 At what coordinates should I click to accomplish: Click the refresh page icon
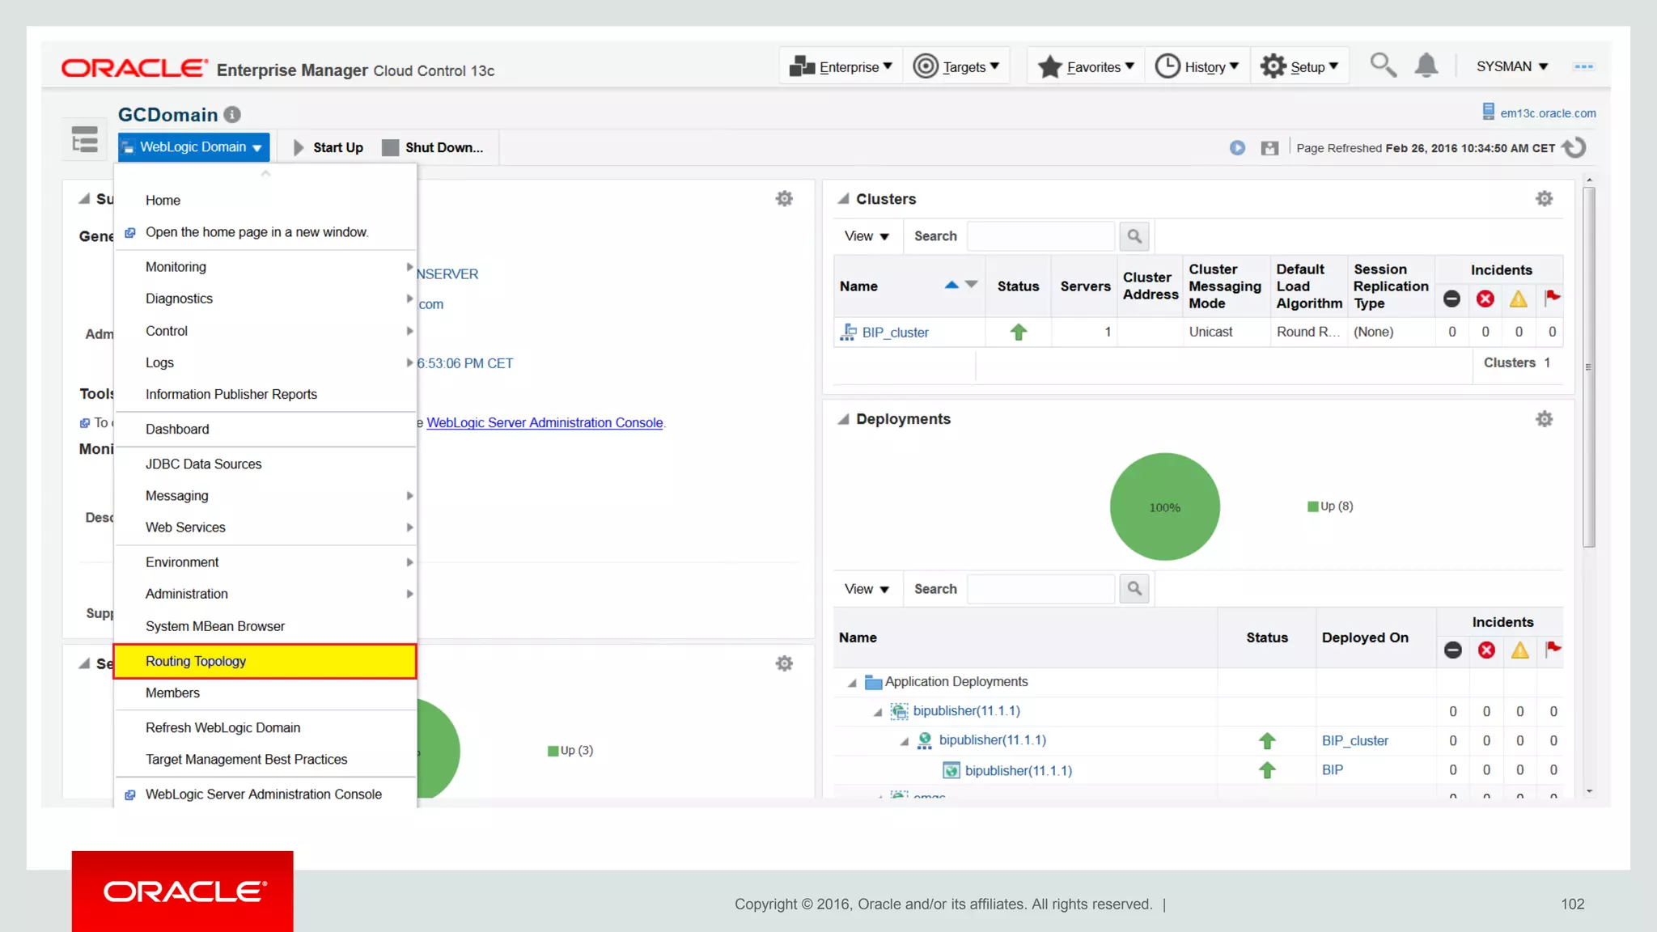point(1574,148)
